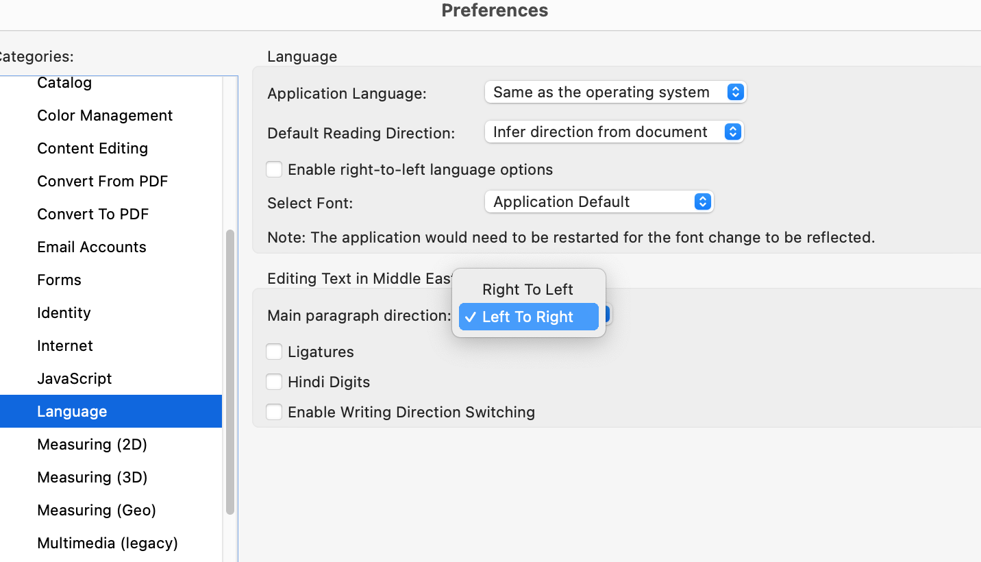Open Convert To PDF preferences
The height and width of the screenshot is (562, 981).
pos(92,214)
